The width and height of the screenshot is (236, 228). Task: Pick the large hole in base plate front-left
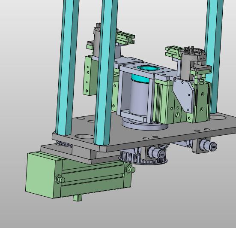pyautogui.click(x=84, y=137)
